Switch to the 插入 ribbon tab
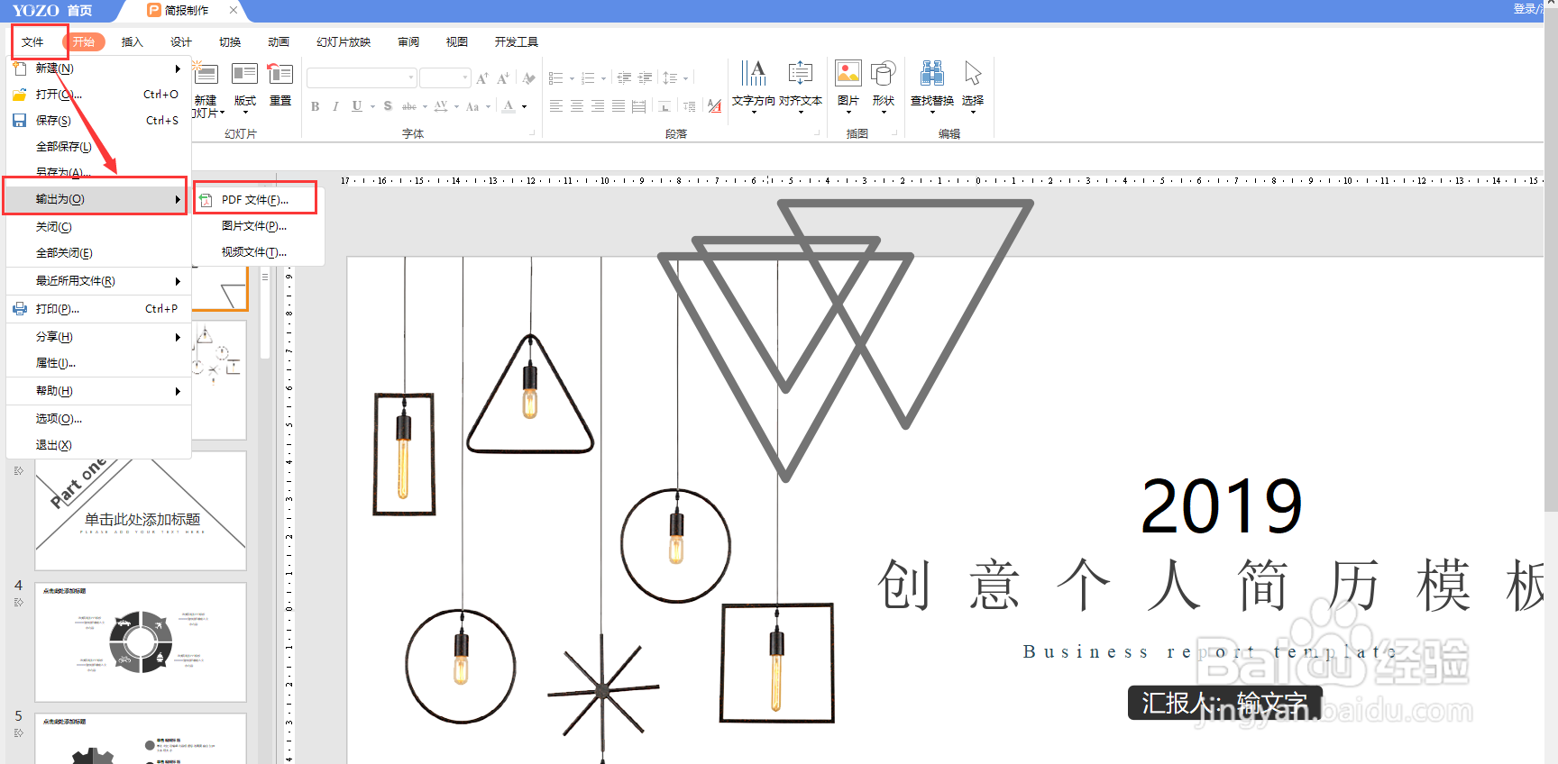 tap(132, 42)
